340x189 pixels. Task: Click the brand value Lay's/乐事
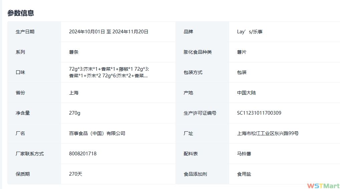pos(250,32)
